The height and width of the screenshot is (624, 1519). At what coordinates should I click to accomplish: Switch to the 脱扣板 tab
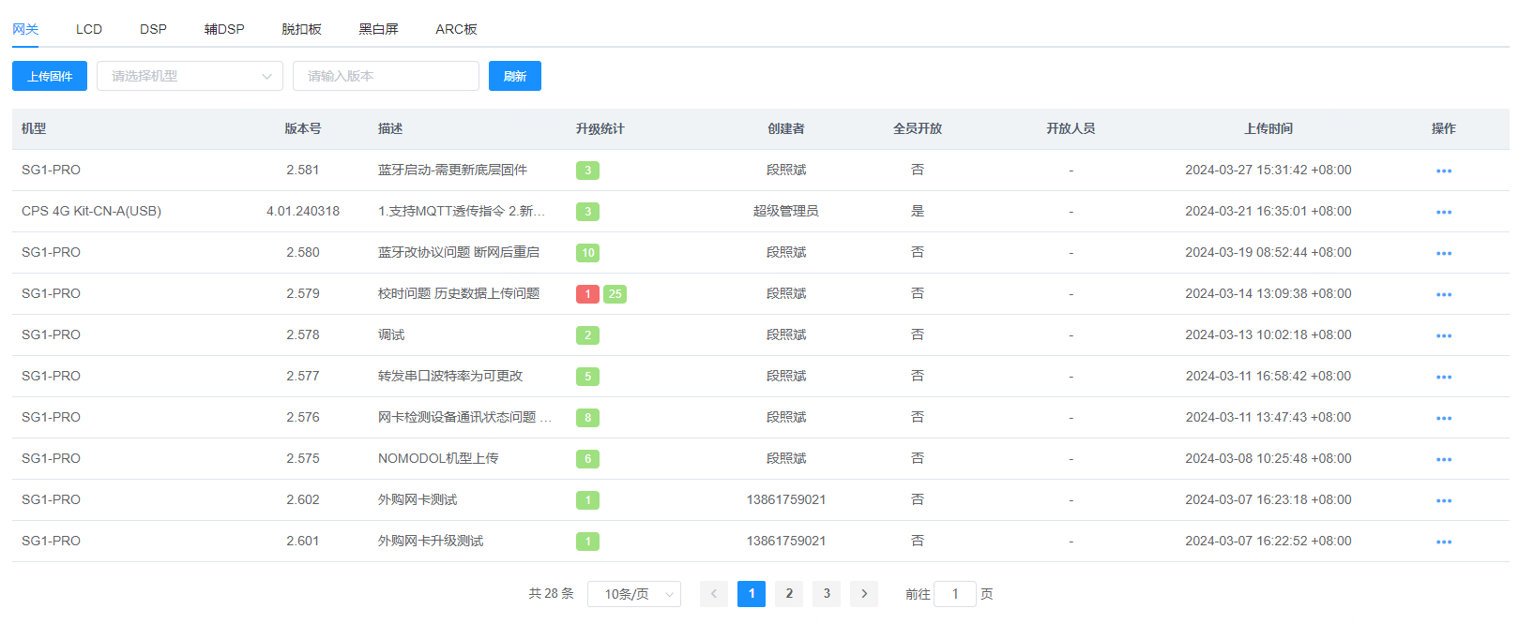click(301, 29)
